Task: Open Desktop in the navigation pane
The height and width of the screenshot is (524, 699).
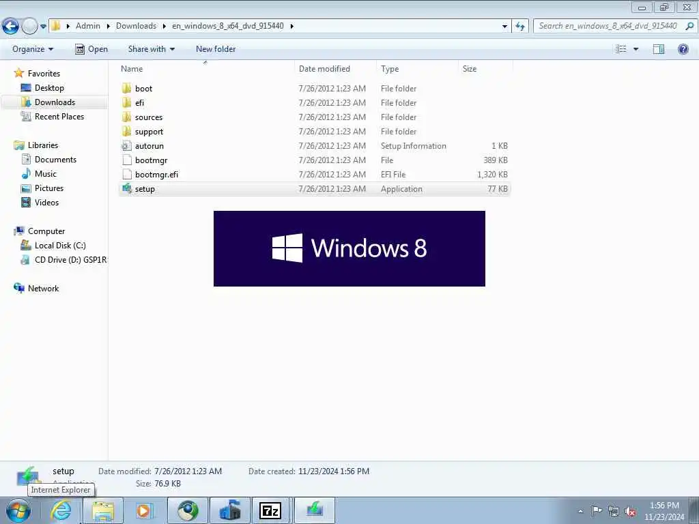Action: click(49, 88)
